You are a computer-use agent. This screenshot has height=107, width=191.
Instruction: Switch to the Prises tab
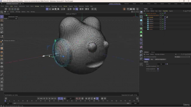pos(151,9)
